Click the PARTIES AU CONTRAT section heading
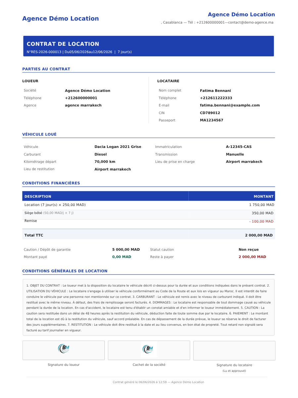Image resolution: width=298 pixels, height=398 pixels. pyautogui.click(x=46, y=69)
